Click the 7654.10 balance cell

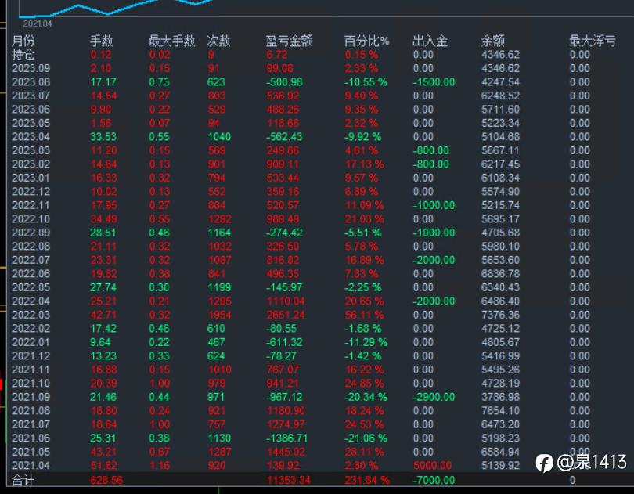point(501,411)
